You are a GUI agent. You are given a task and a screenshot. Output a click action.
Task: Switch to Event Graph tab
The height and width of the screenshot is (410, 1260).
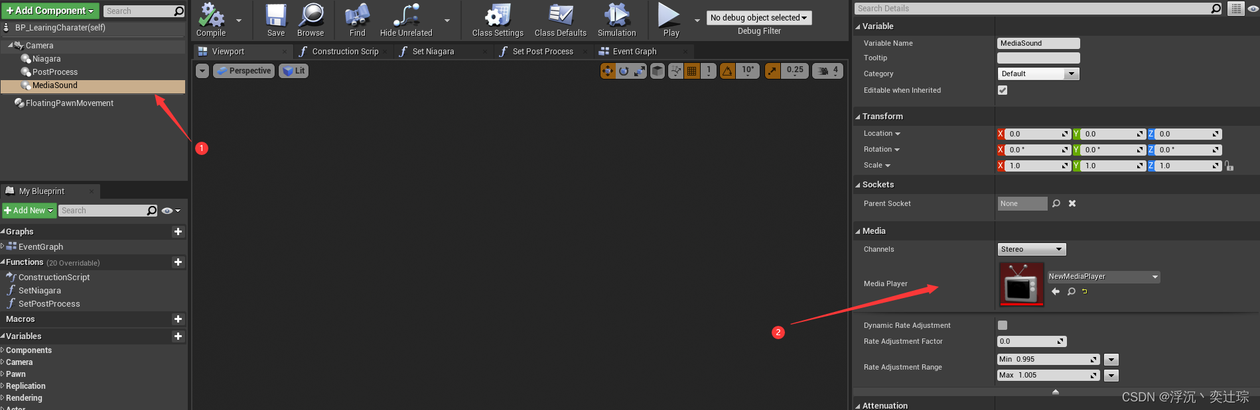[643, 51]
